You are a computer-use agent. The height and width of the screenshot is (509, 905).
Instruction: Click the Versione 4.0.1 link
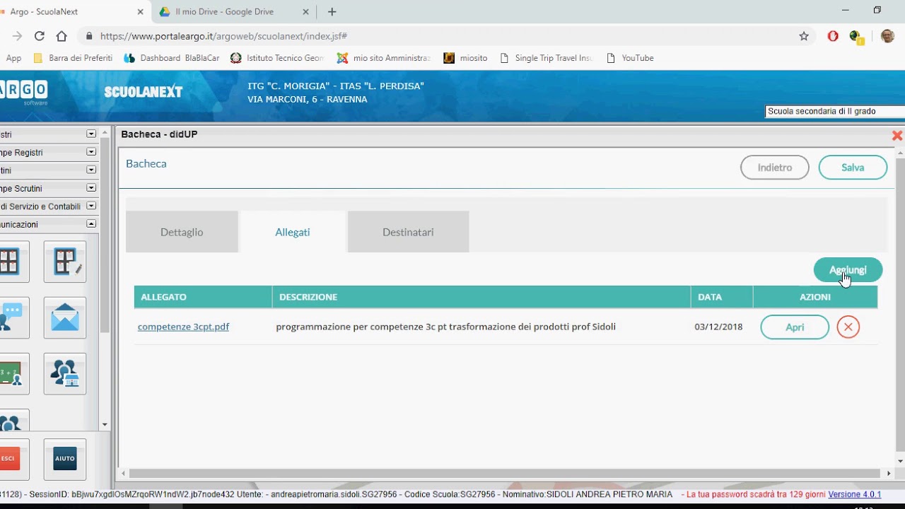[x=855, y=494]
